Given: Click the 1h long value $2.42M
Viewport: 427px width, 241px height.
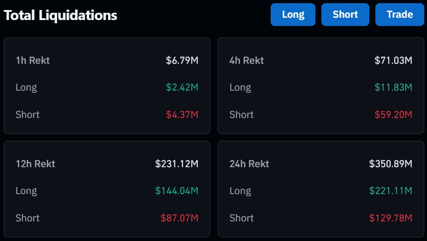Looking at the screenshot, I should tap(182, 87).
